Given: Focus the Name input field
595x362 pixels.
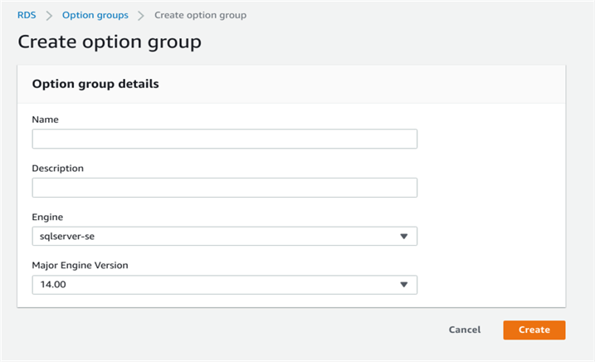Looking at the screenshot, I should 224,139.
